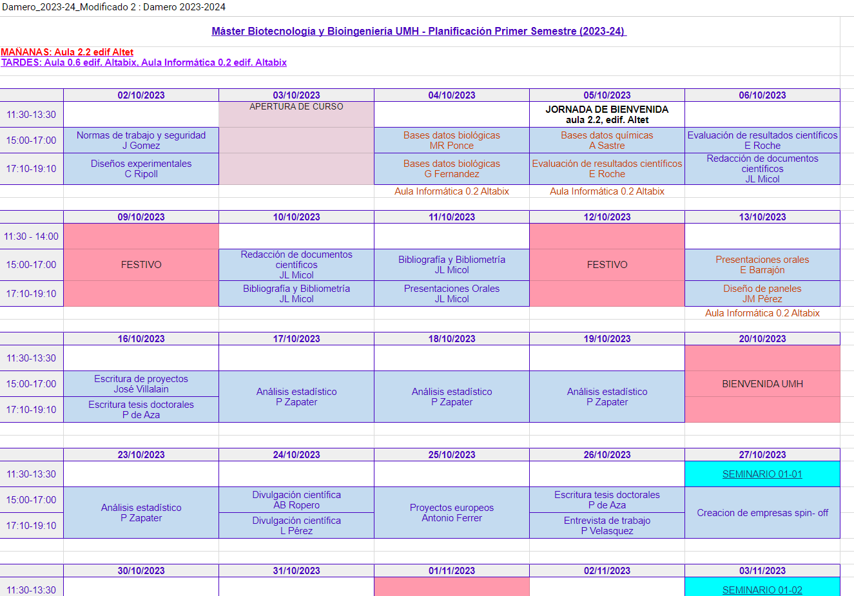Select Evaluación de resultados científicos cell on 06/10
The width and height of the screenshot is (854, 596).
(762, 140)
